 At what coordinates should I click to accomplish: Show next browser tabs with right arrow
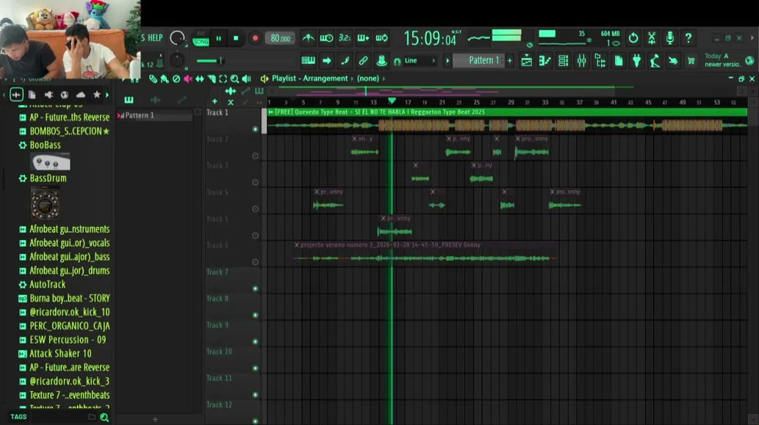click(x=107, y=94)
